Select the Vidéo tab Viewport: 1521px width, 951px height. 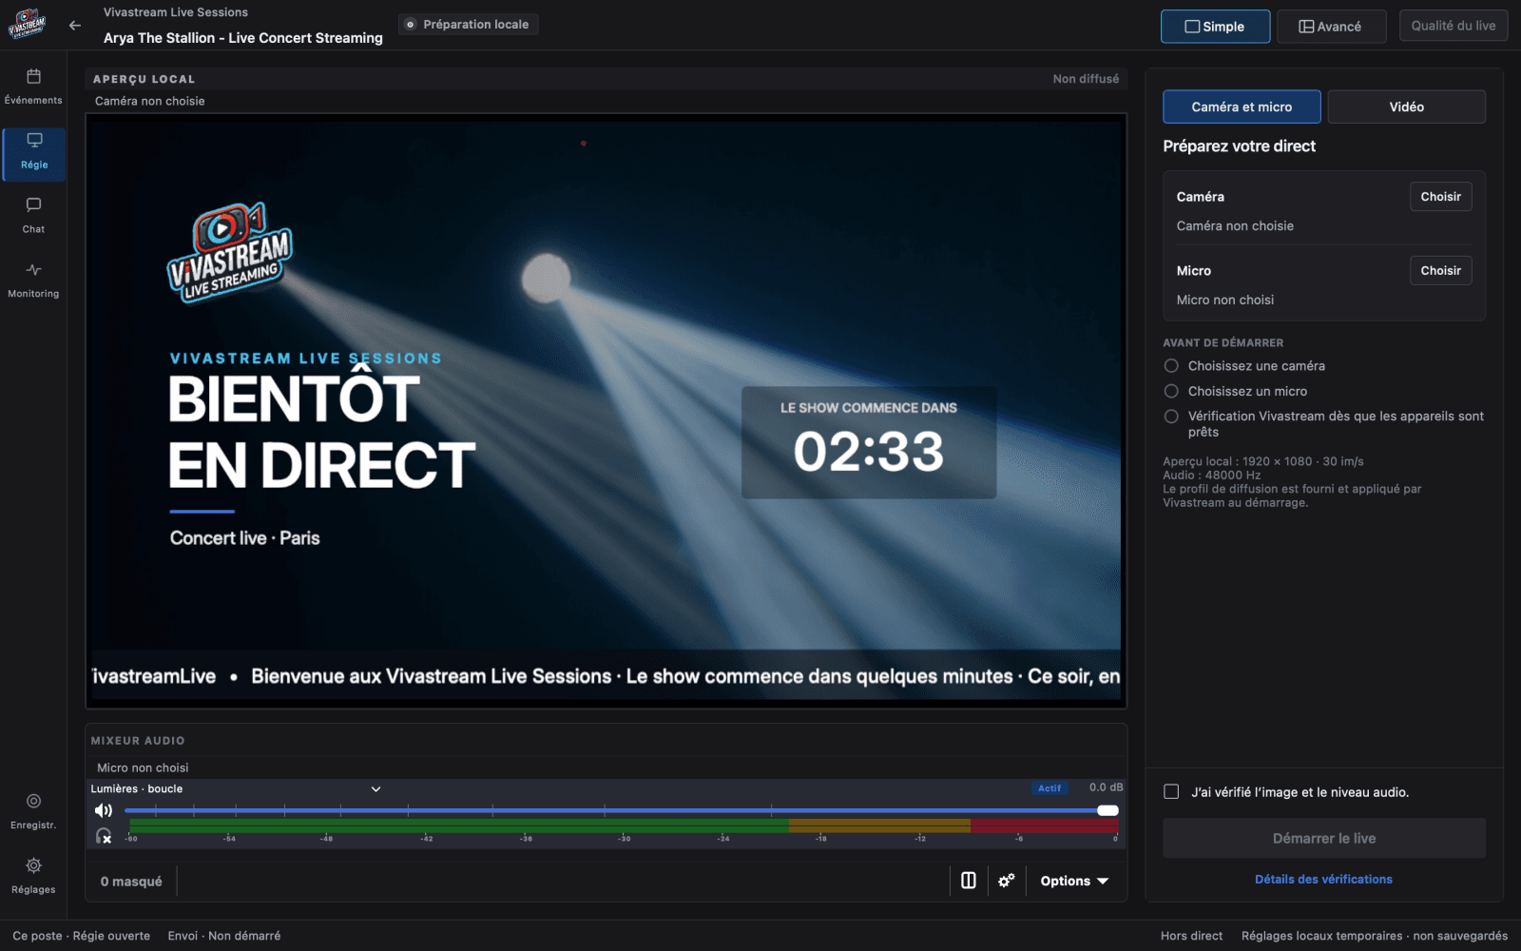coord(1406,107)
